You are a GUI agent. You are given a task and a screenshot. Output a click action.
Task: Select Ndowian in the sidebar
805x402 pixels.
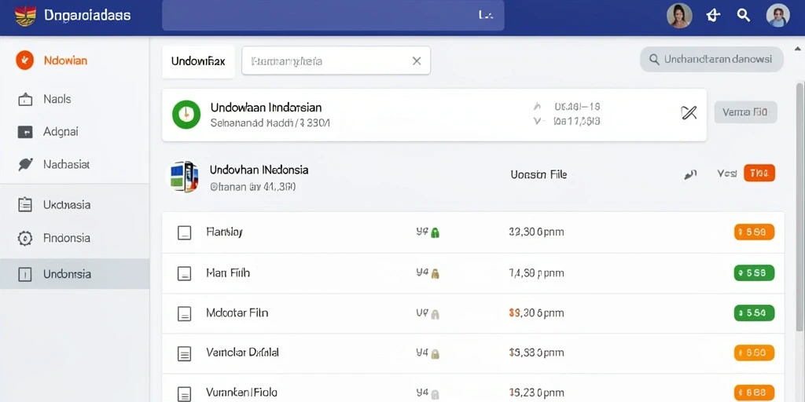65,60
